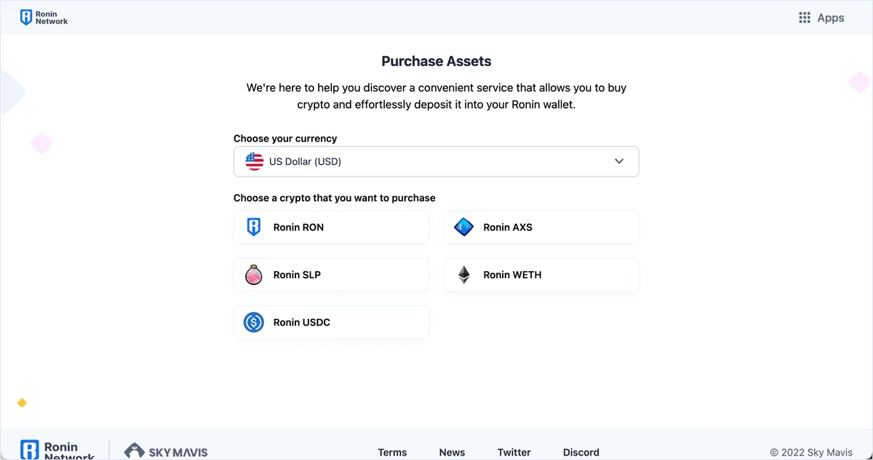This screenshot has width=873, height=460.
Task: Choose Ronin AXS crypto option
Action: [541, 227]
